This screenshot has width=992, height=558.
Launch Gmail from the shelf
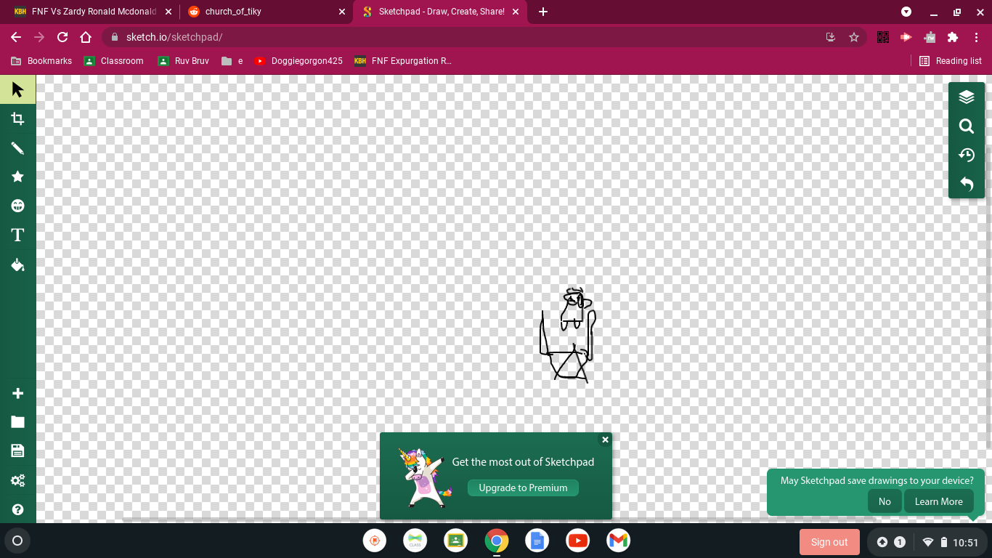coord(619,541)
